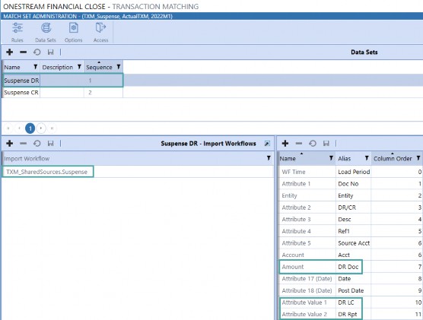423x320 pixels.
Task: Open the Column Order filter
Action: pos(418,158)
